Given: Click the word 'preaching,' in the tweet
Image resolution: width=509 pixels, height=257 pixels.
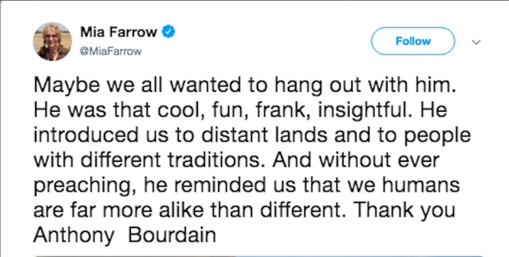Looking at the screenshot, I should coord(84,186).
